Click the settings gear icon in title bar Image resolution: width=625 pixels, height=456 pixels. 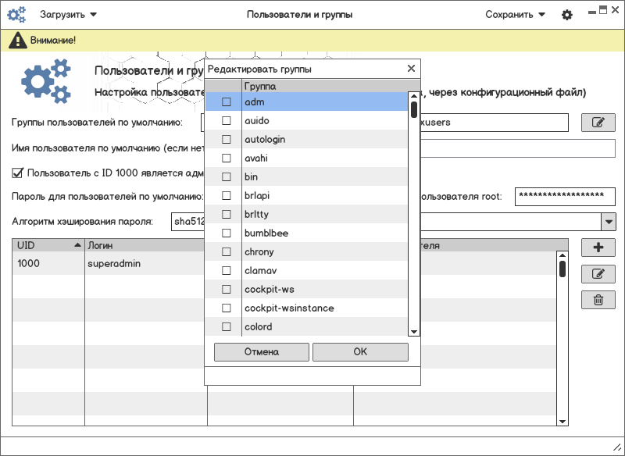[x=567, y=15]
